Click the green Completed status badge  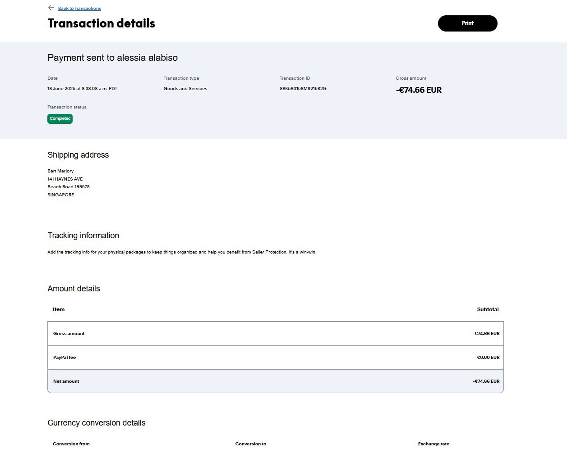click(60, 119)
